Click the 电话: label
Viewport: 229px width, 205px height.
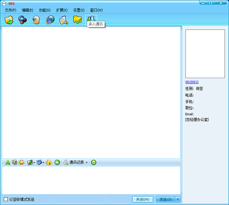coord(189,95)
